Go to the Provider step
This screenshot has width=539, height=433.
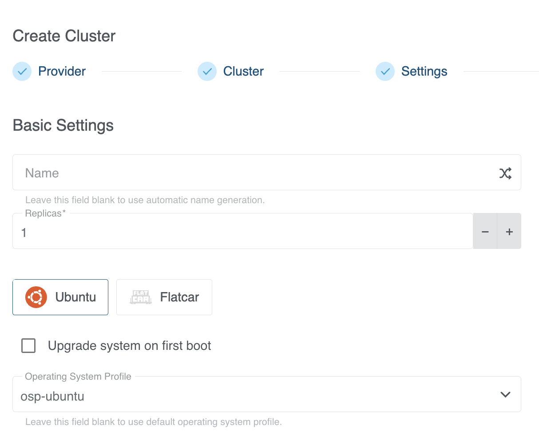[62, 71]
